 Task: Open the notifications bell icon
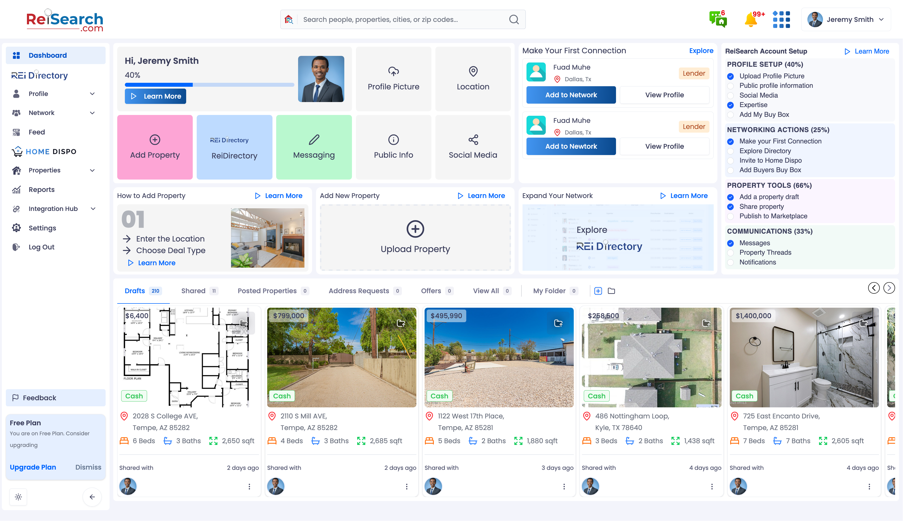point(751,20)
